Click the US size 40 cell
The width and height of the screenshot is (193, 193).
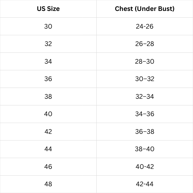(x=48, y=114)
